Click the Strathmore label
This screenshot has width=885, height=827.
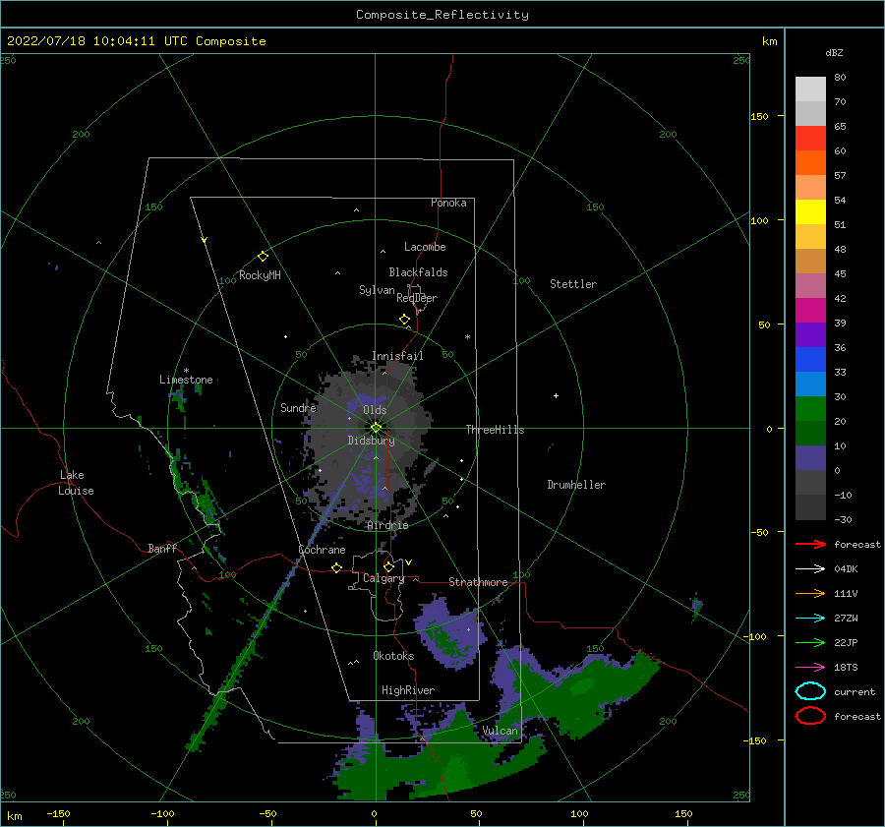click(x=478, y=582)
